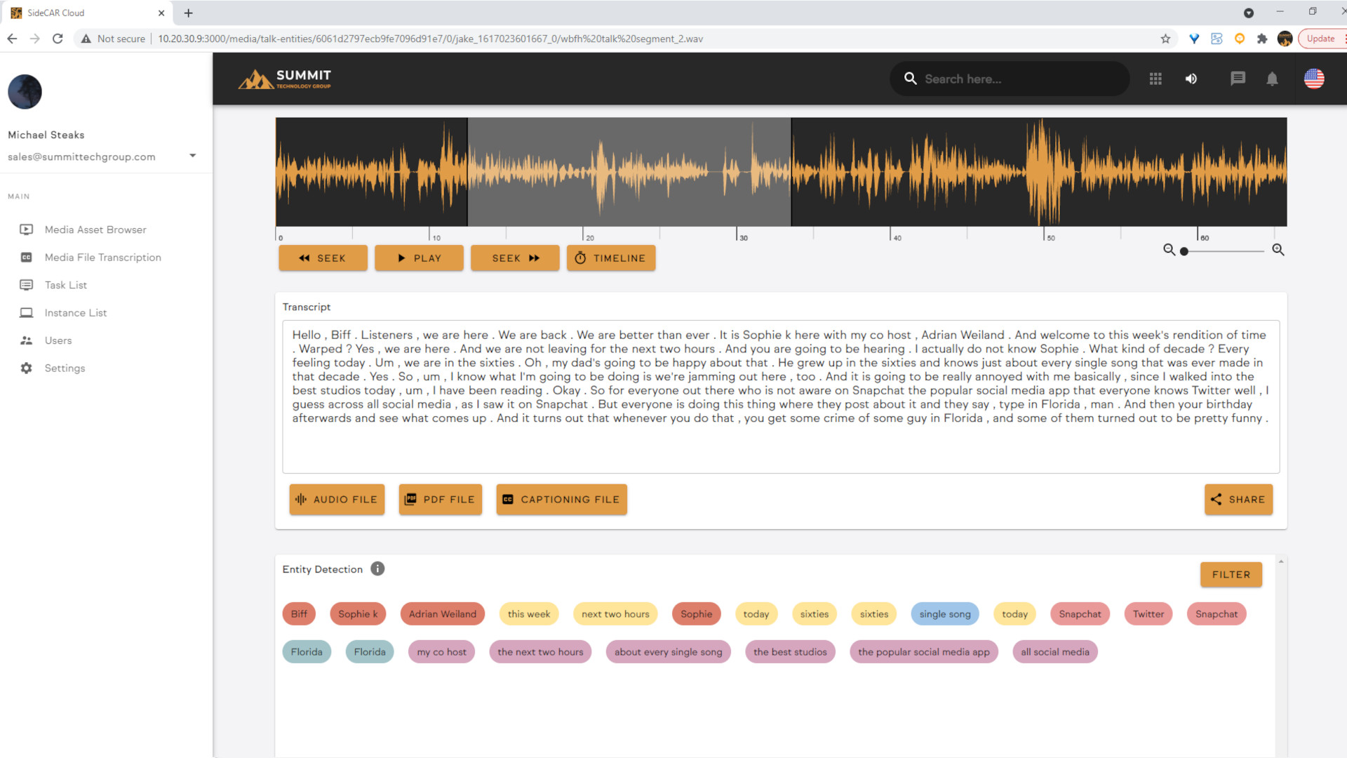Open Media File Transcription in the sidebar
Image resolution: width=1347 pixels, height=758 pixels.
point(102,257)
